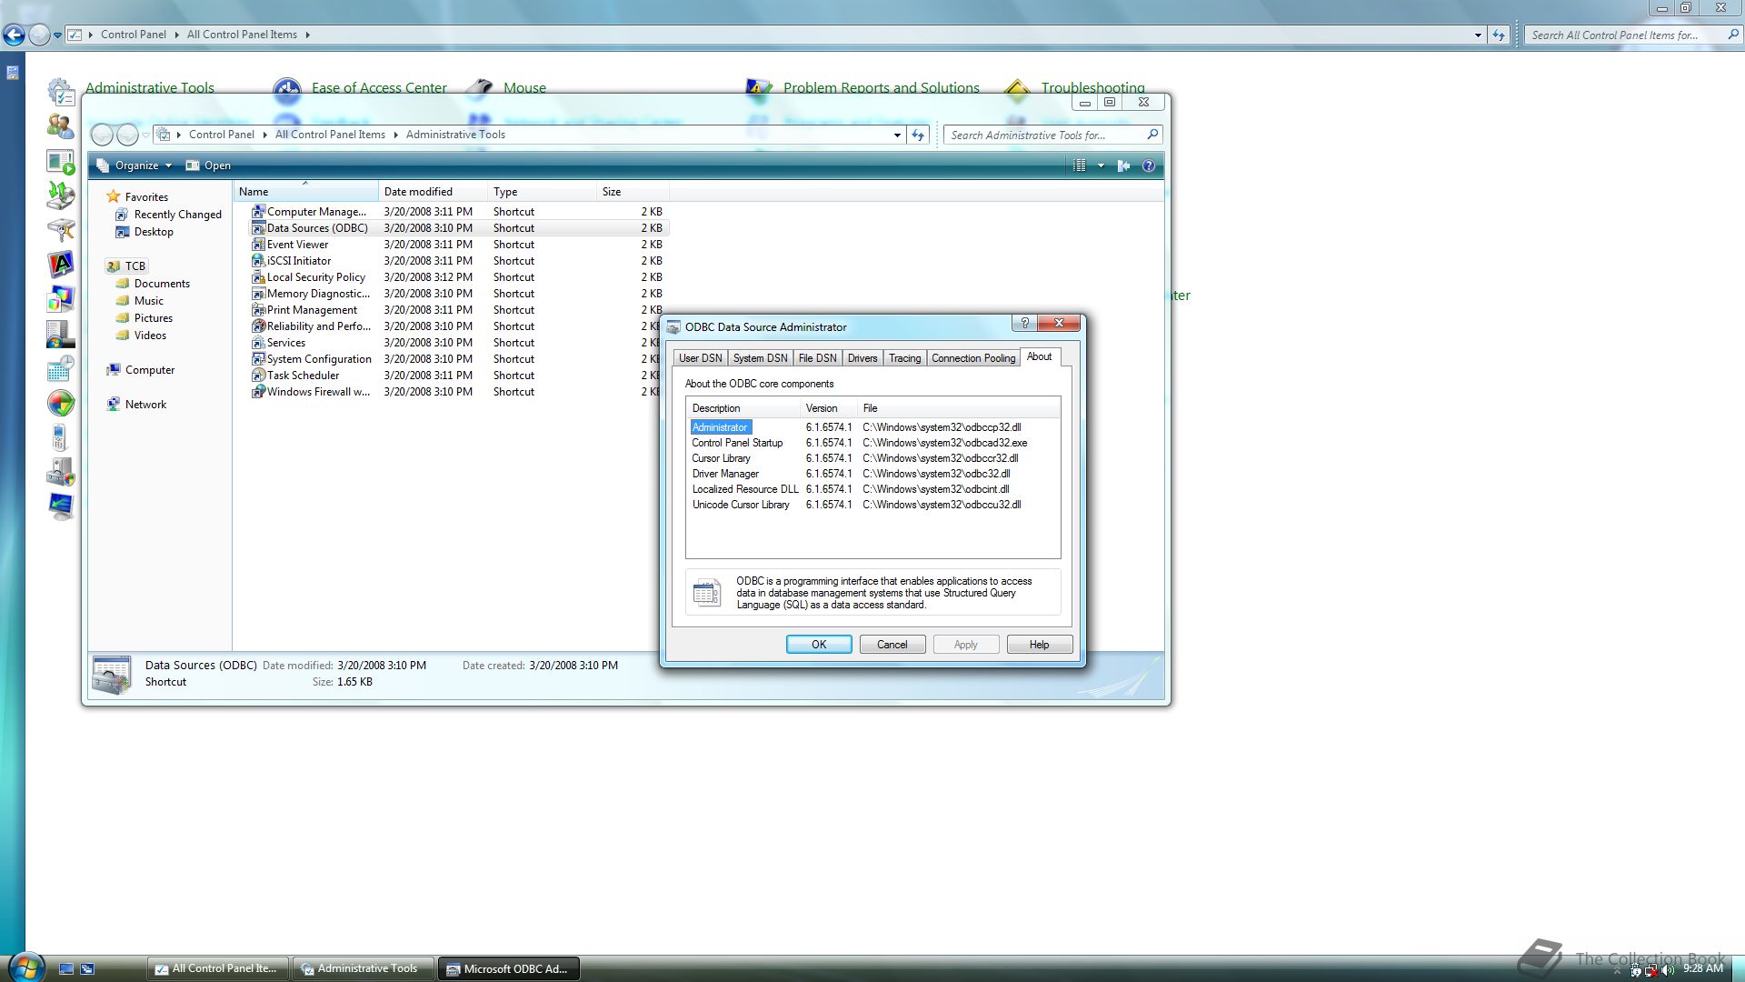Viewport: 1745px width, 982px height.
Task: Click the Date modified column header
Action: point(433,192)
